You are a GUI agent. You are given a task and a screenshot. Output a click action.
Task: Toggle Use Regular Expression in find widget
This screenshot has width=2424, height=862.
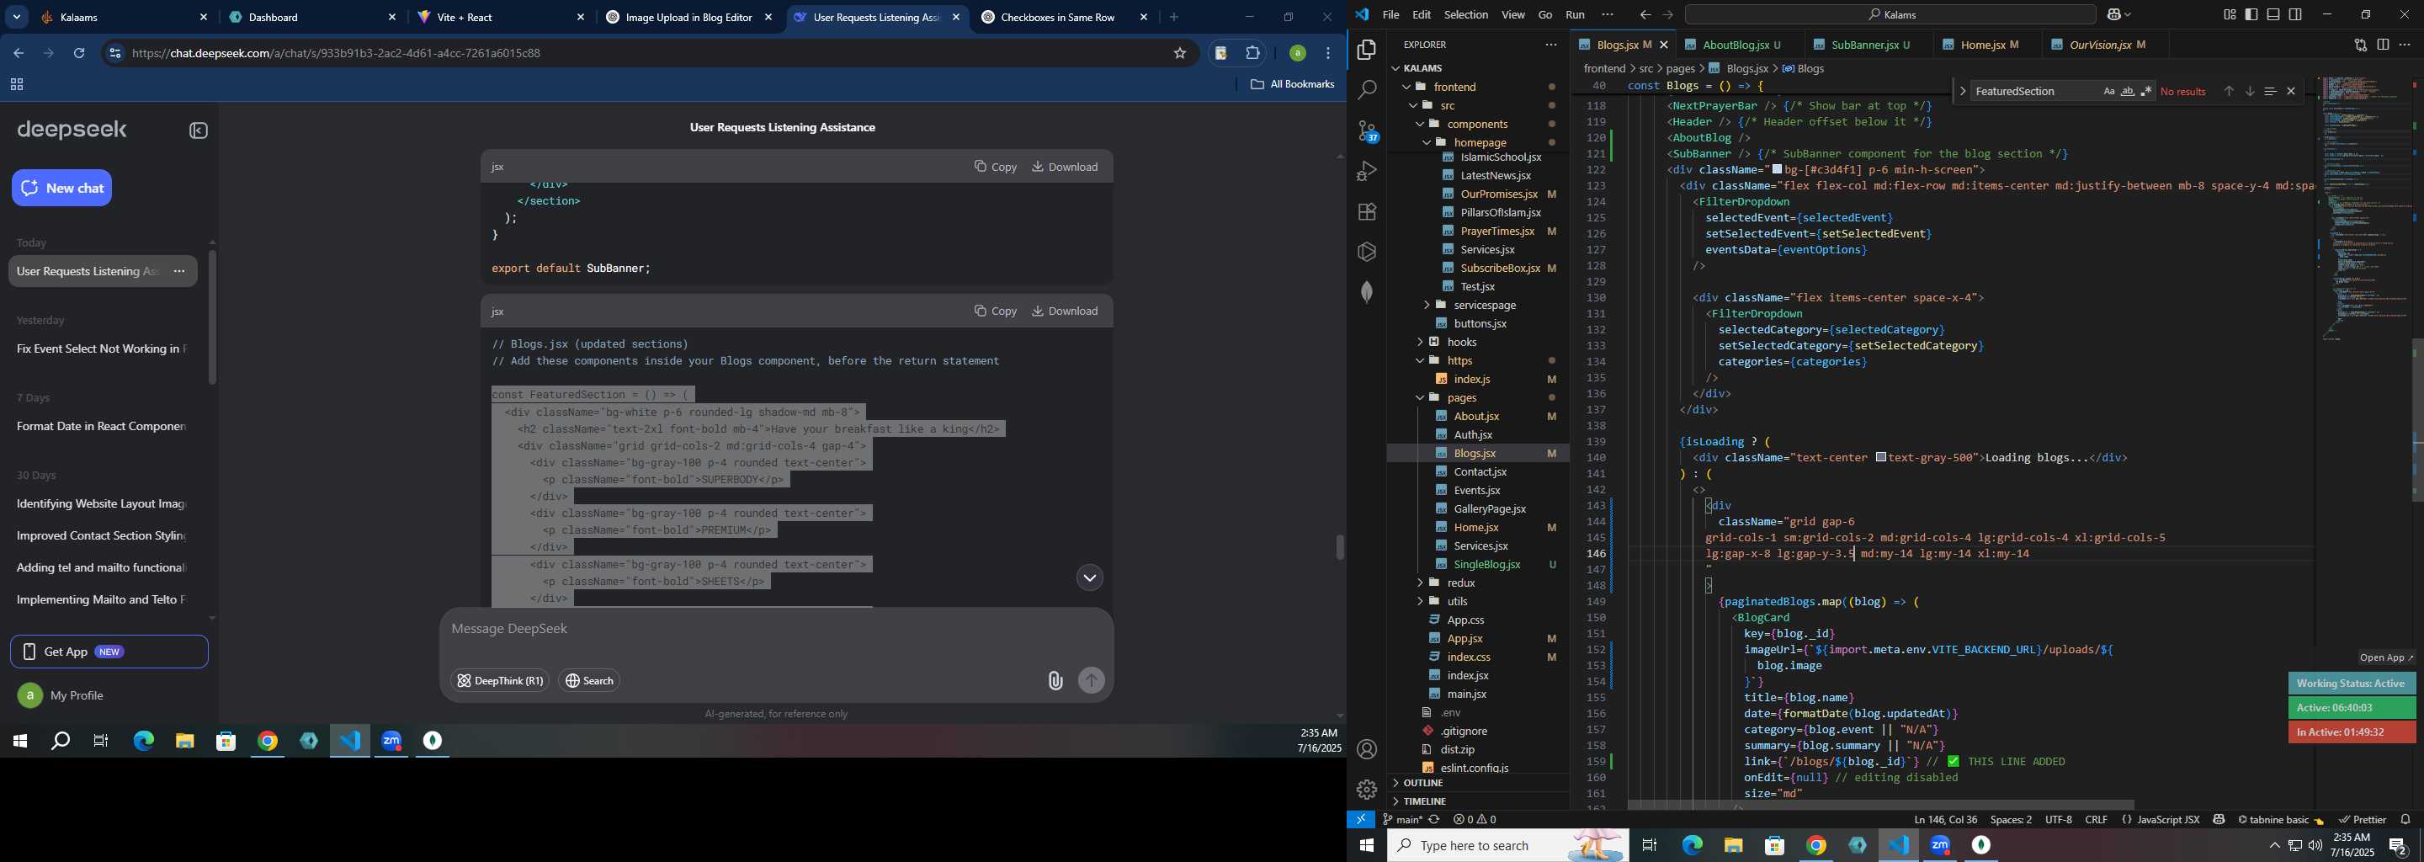2145,91
